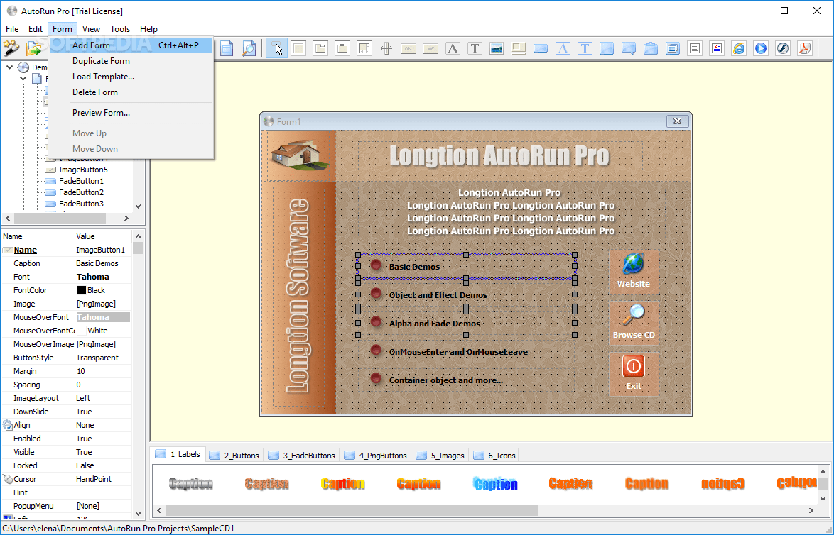Viewport: 834px width, 535px height.
Task: Open the Tools menu
Action: point(120,28)
